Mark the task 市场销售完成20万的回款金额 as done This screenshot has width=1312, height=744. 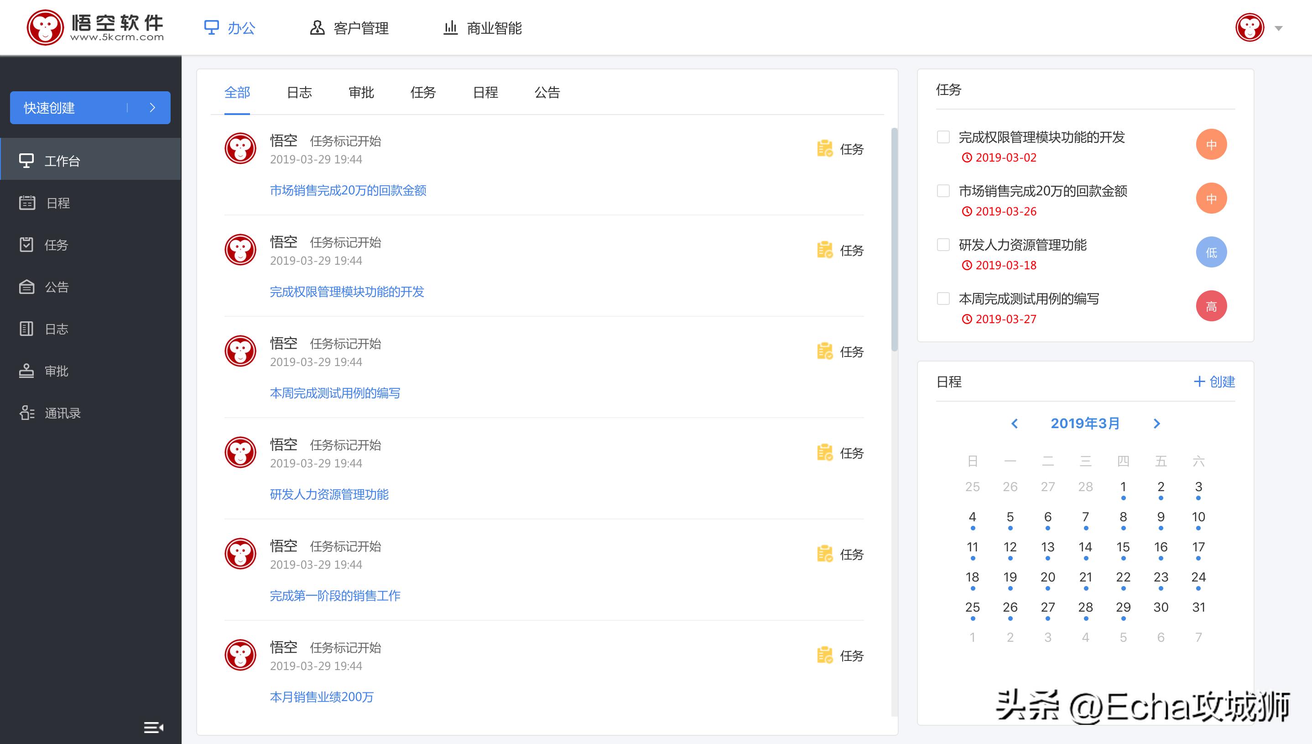943,191
